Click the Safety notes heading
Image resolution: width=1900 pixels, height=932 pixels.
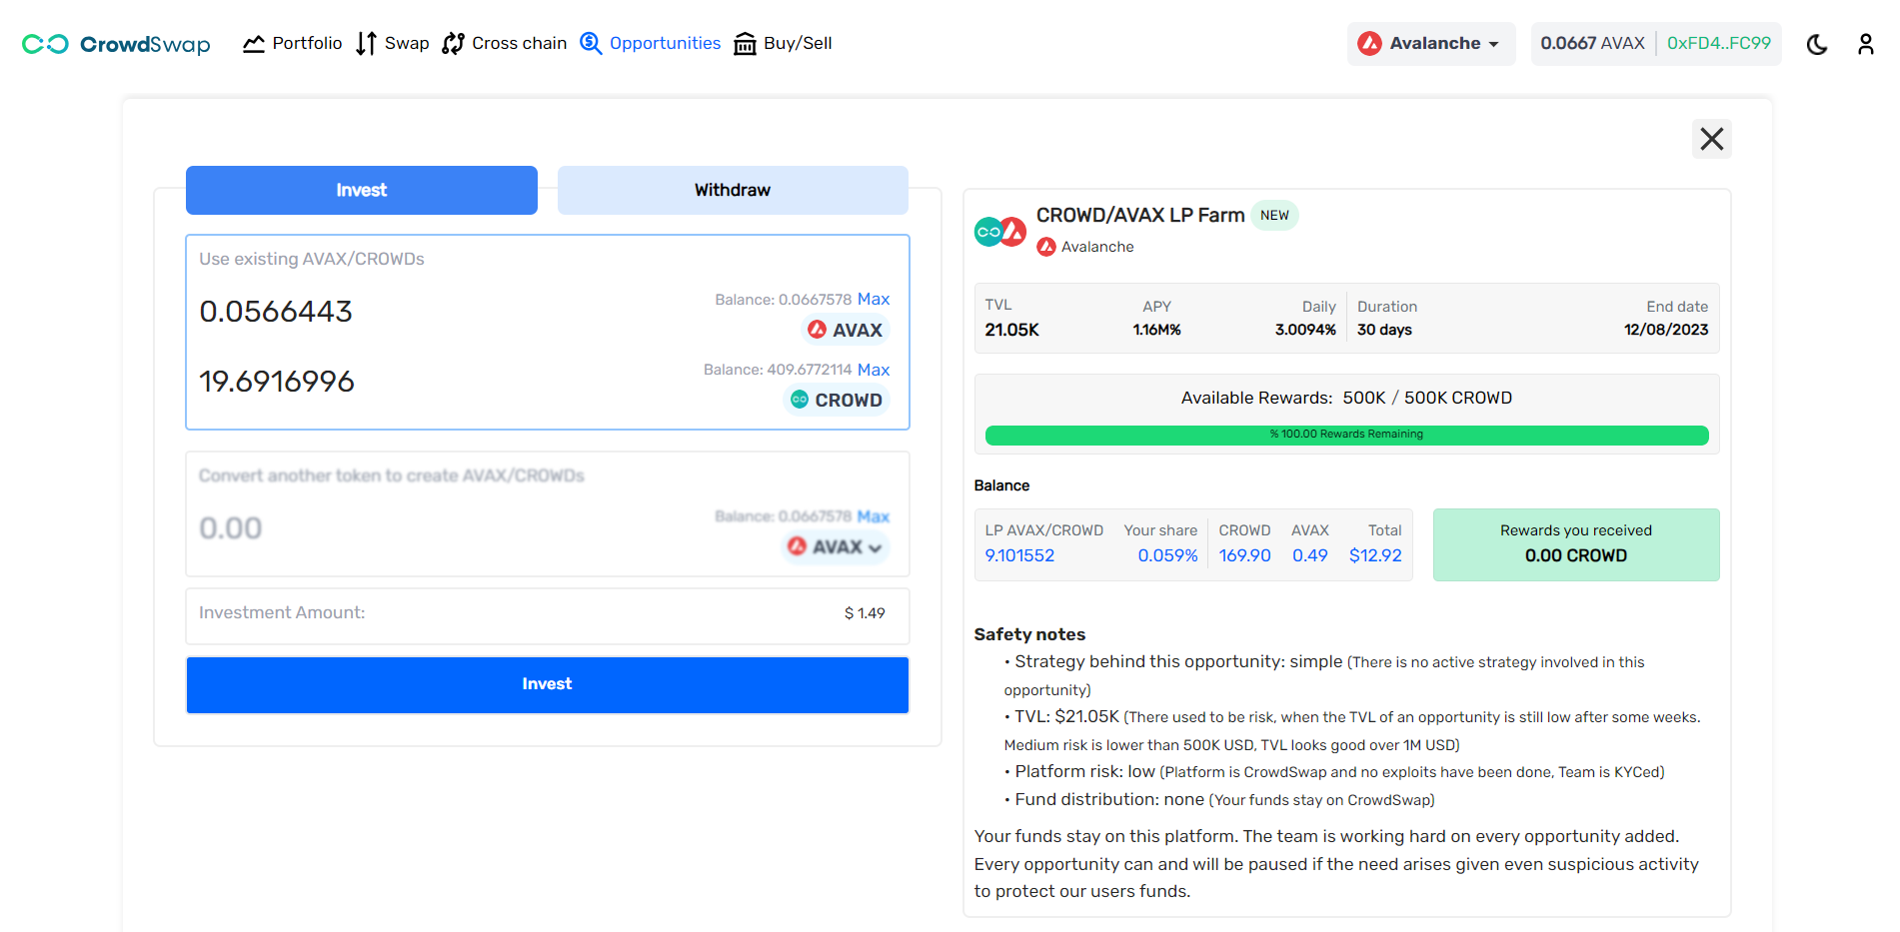(x=1029, y=634)
